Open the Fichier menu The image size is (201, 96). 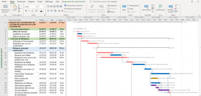click(x=4, y=2)
